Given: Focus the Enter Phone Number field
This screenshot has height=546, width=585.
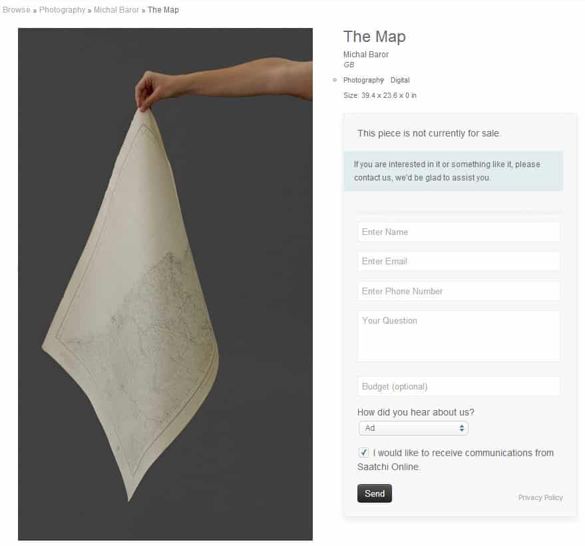Looking at the screenshot, I should 459,291.
